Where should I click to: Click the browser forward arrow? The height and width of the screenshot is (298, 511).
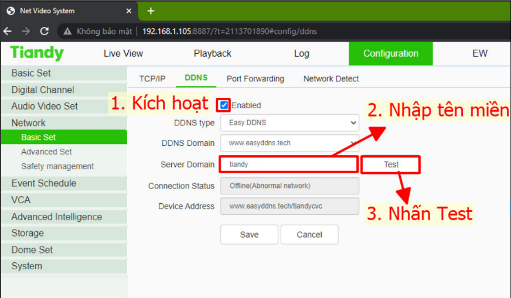tap(26, 31)
